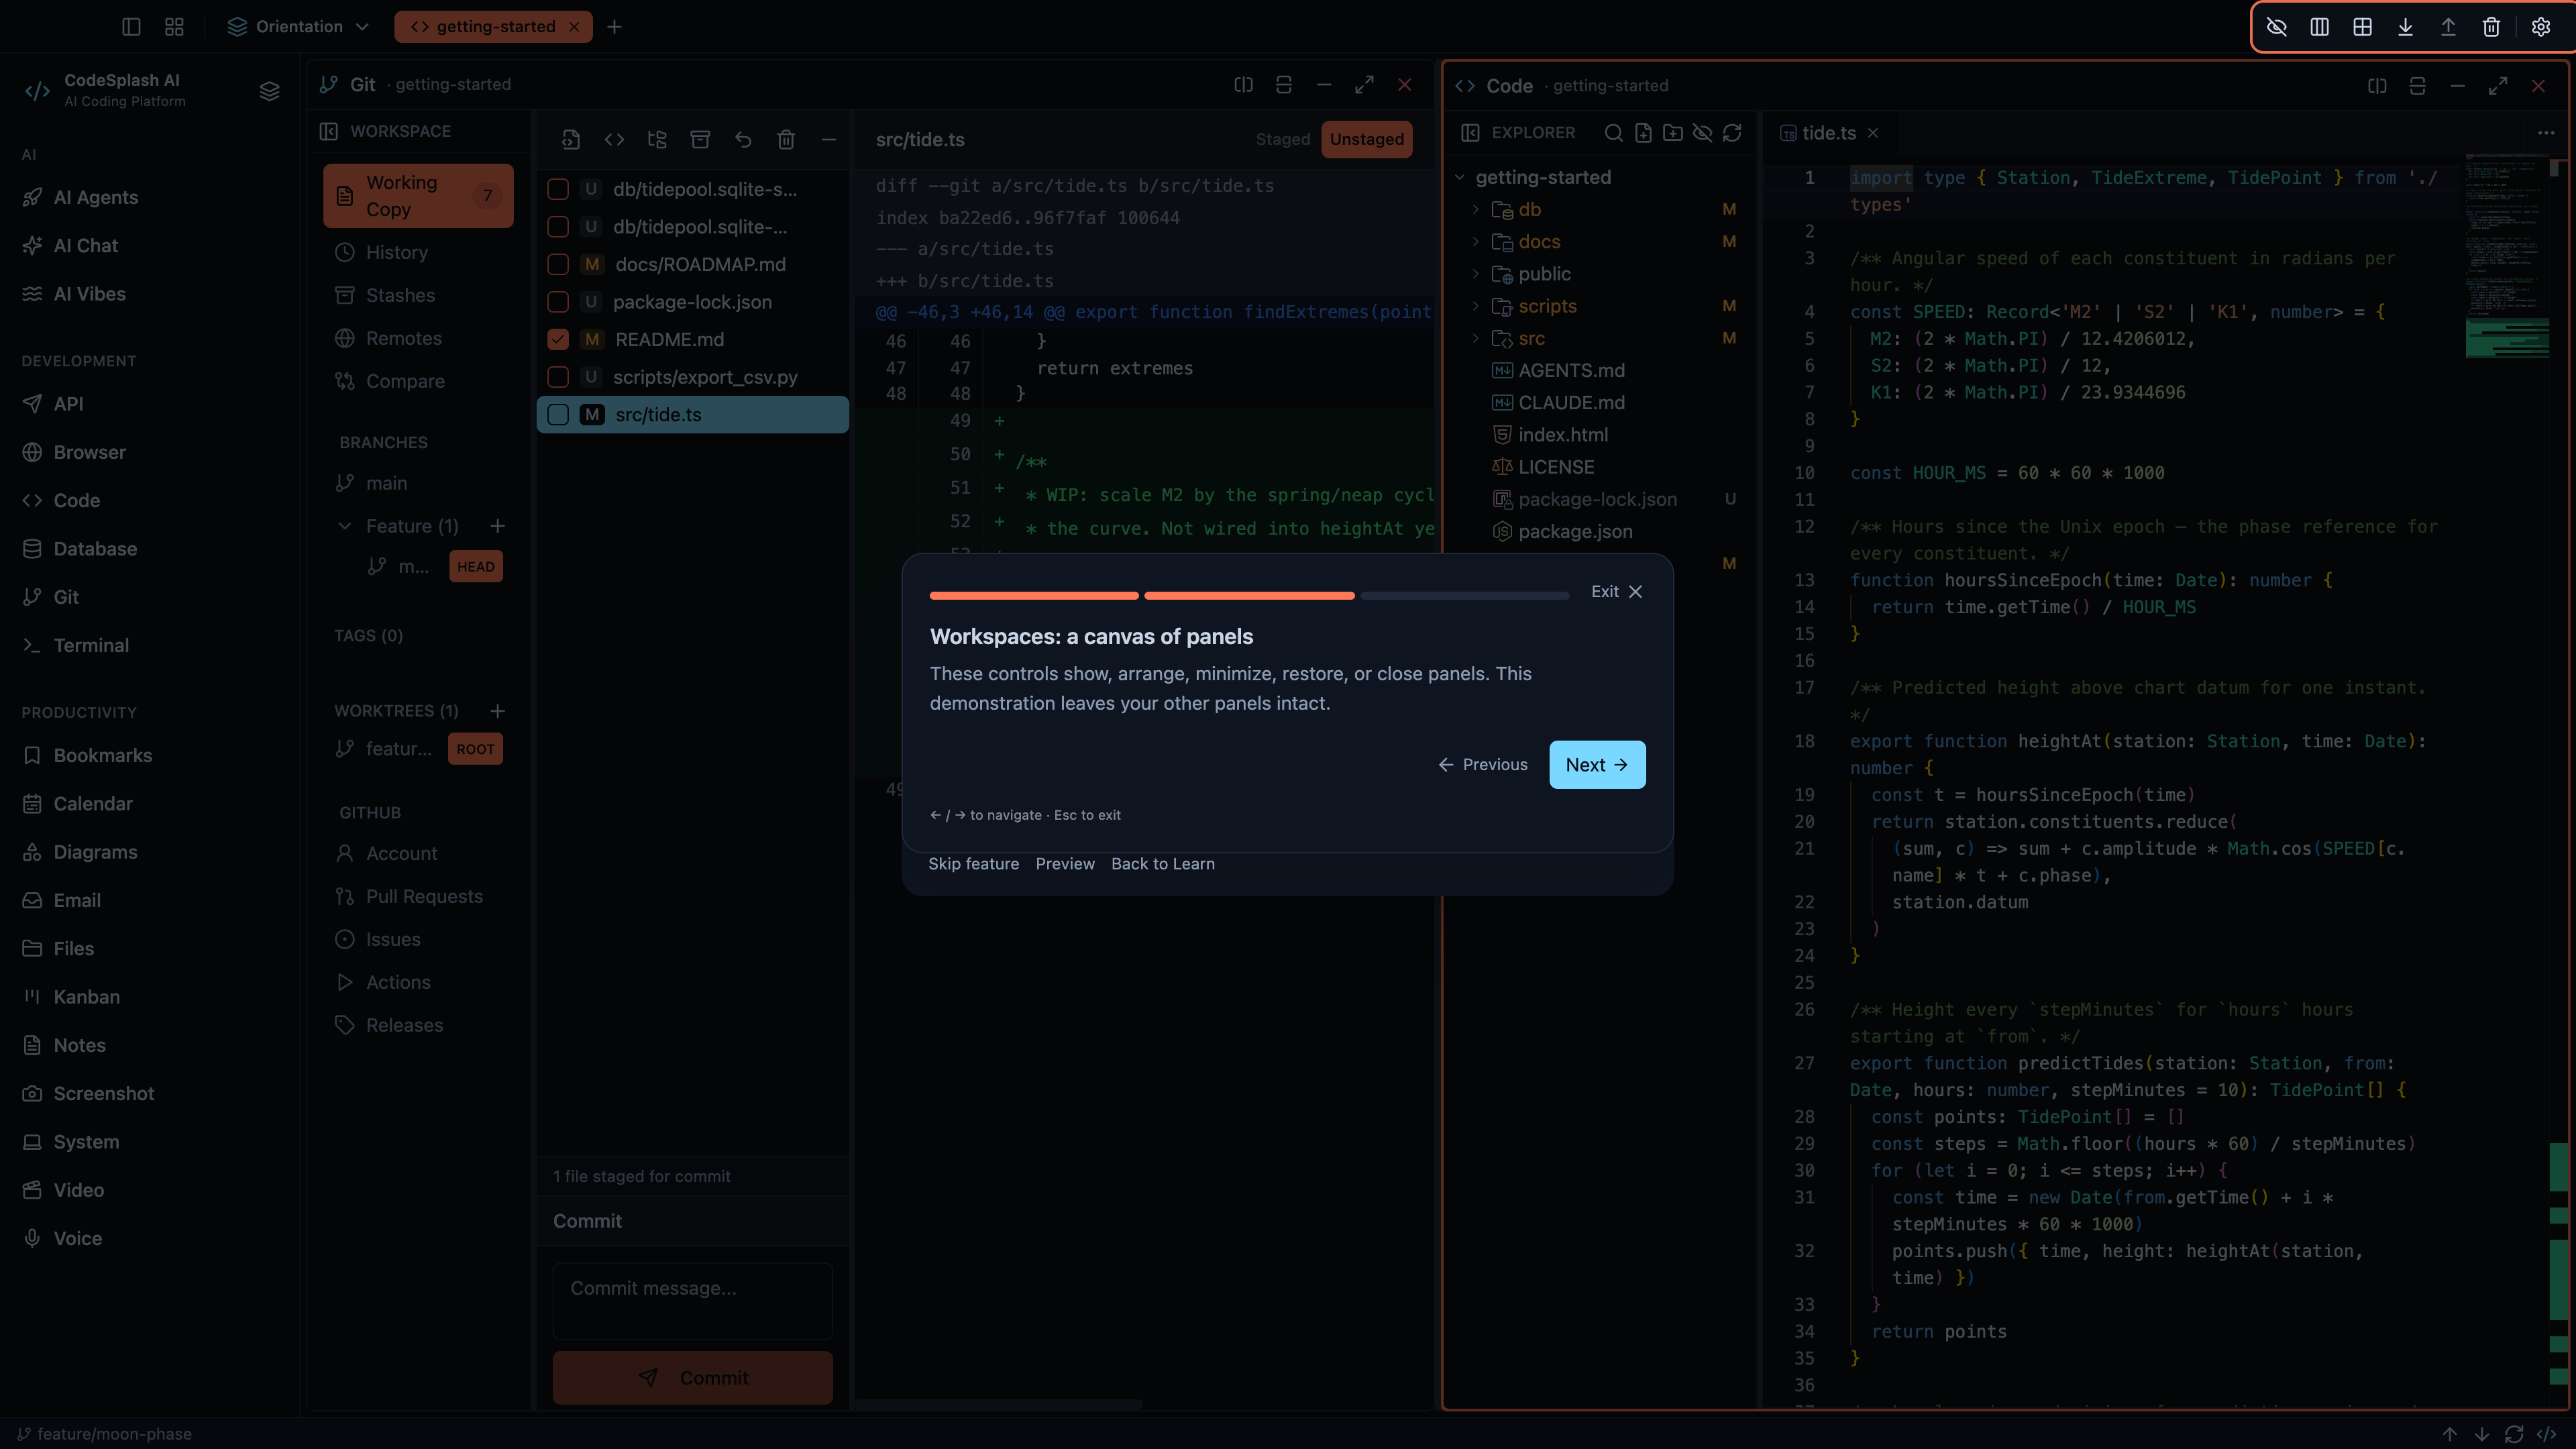Open History in Git panel
This screenshot has height=1449, width=2576.
(x=396, y=252)
